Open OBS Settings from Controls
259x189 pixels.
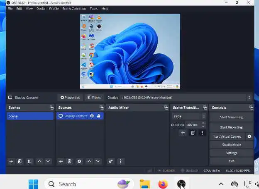point(232,153)
